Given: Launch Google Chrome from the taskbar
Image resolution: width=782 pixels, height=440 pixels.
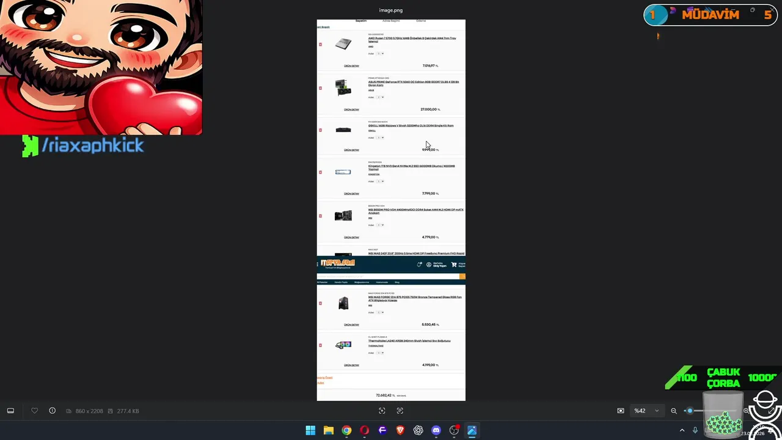Looking at the screenshot, I should (x=346, y=430).
